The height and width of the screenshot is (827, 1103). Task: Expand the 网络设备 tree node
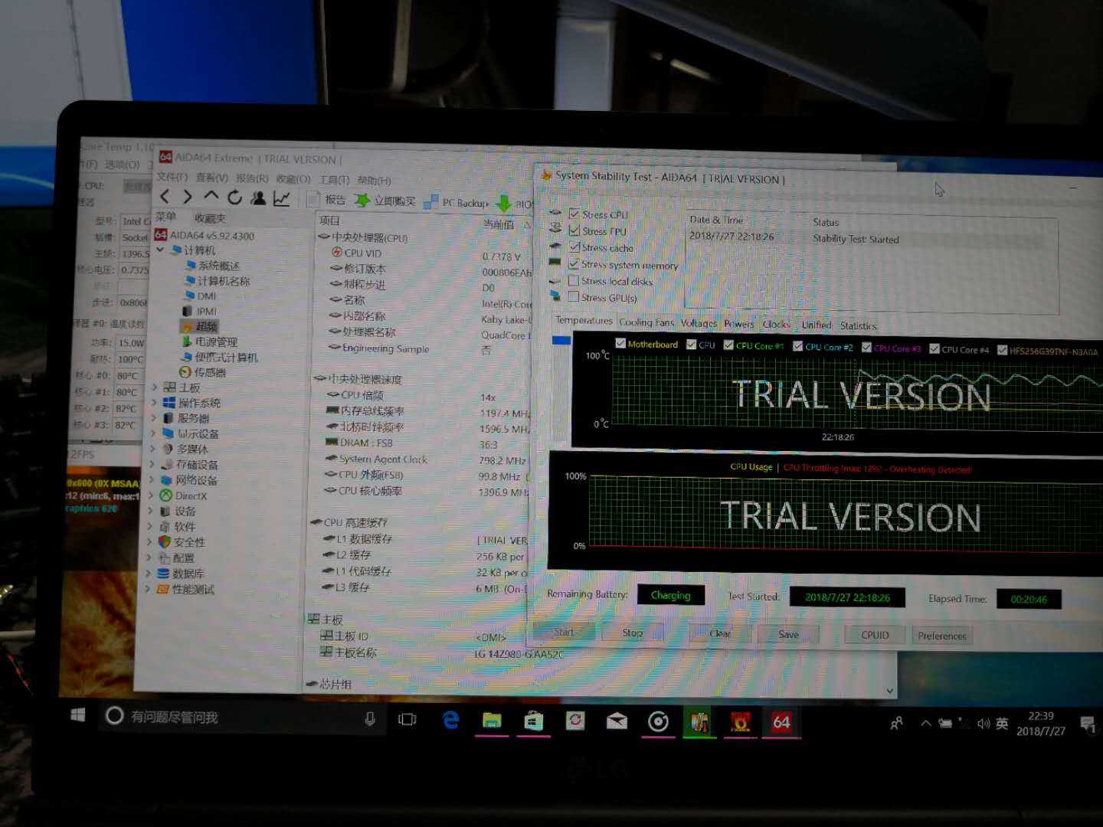click(151, 480)
